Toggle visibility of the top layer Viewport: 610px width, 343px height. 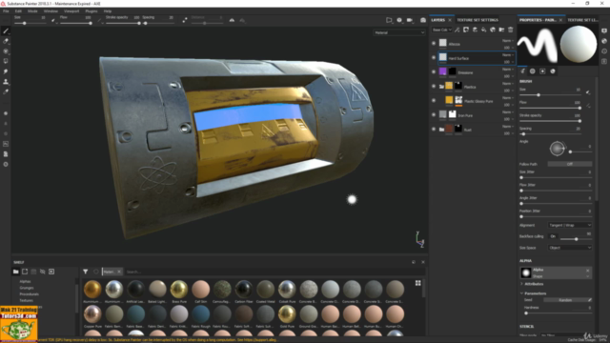(x=434, y=43)
